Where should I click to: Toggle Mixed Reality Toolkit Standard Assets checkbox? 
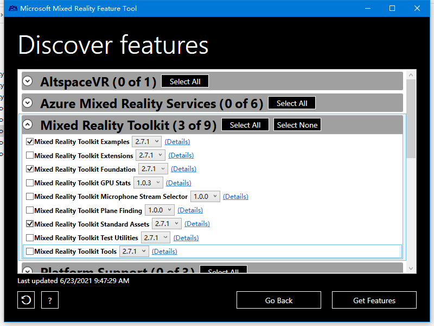(30, 224)
